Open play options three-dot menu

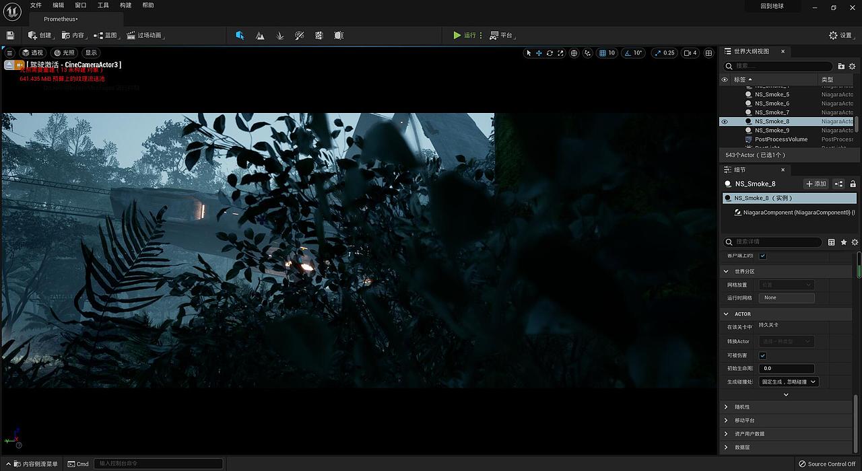pyautogui.click(x=481, y=36)
